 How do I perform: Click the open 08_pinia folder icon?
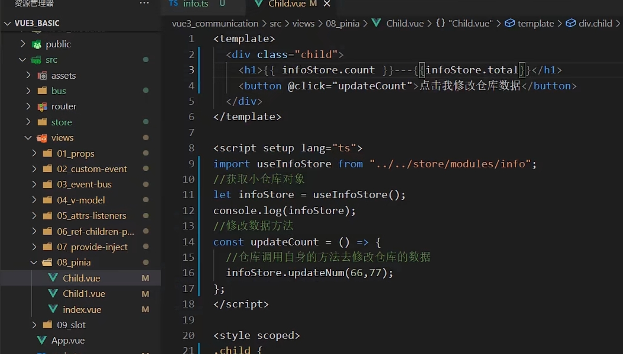47,262
